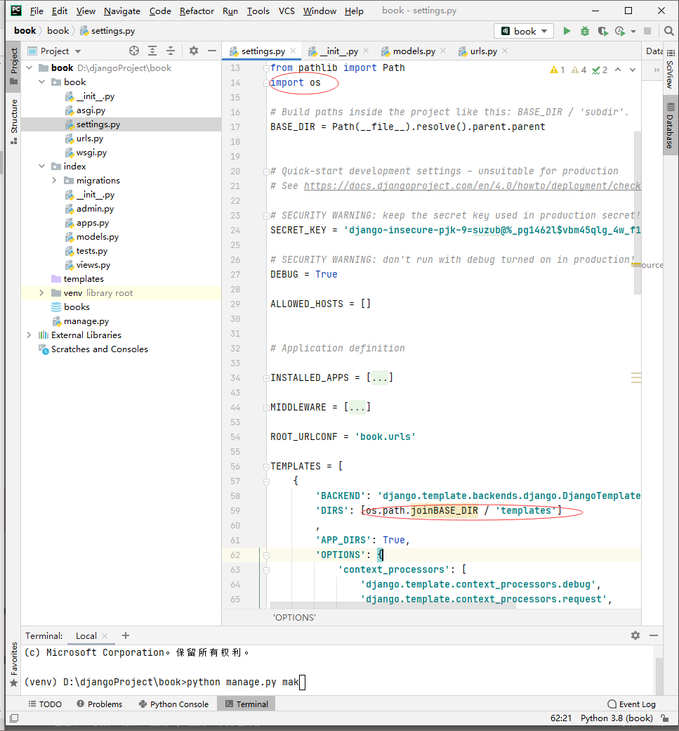Go to next highlighted error arrow

click(633, 70)
